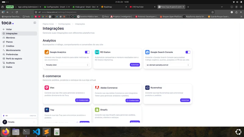244x137 pixels.
Task: Click the Penalty avatar in sidebar
Action: 5,122
